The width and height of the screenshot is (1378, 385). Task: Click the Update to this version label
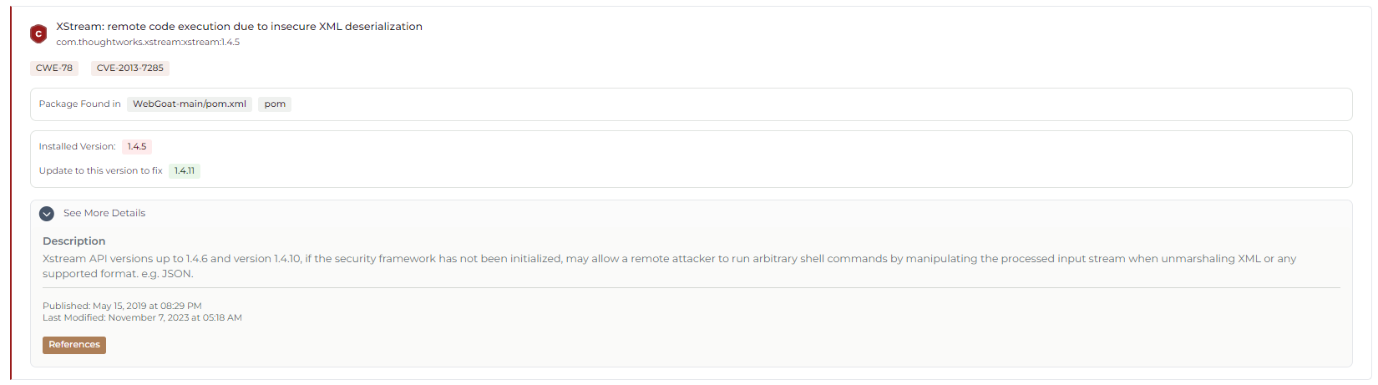tap(101, 171)
